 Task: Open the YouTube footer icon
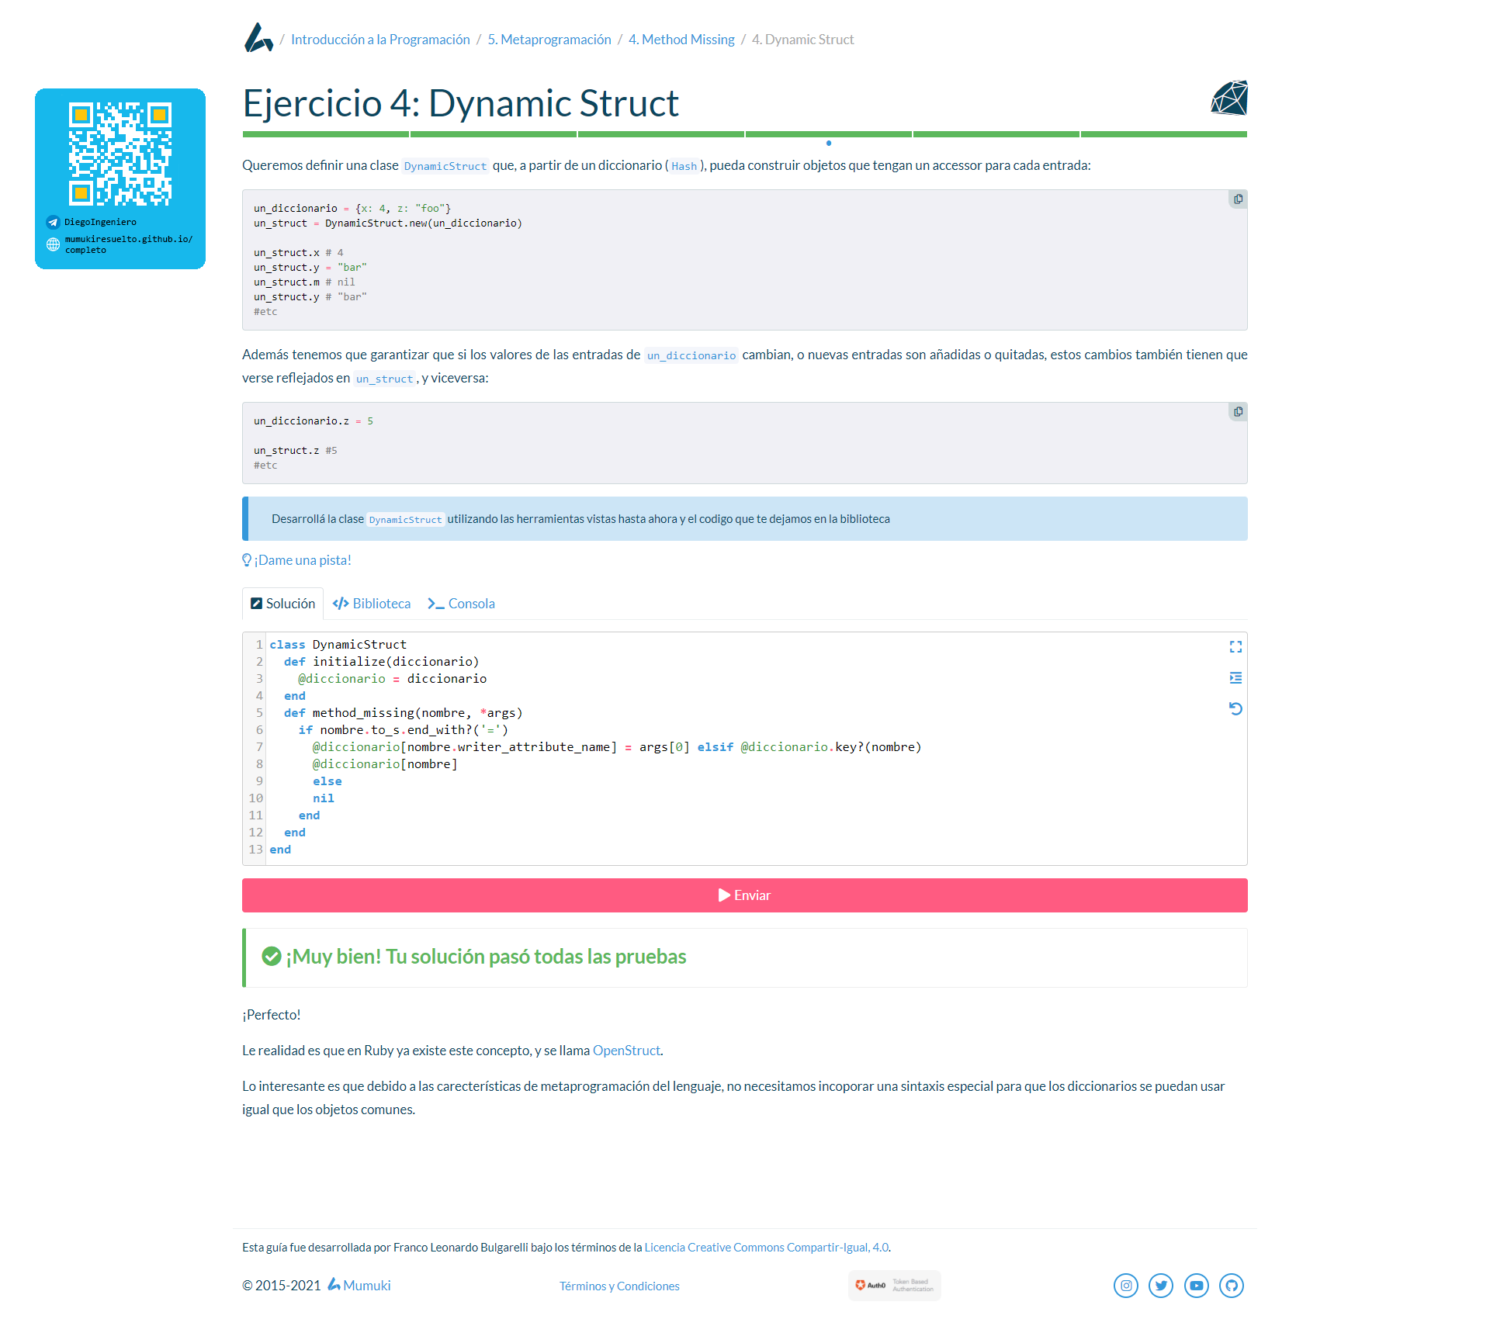(x=1197, y=1286)
